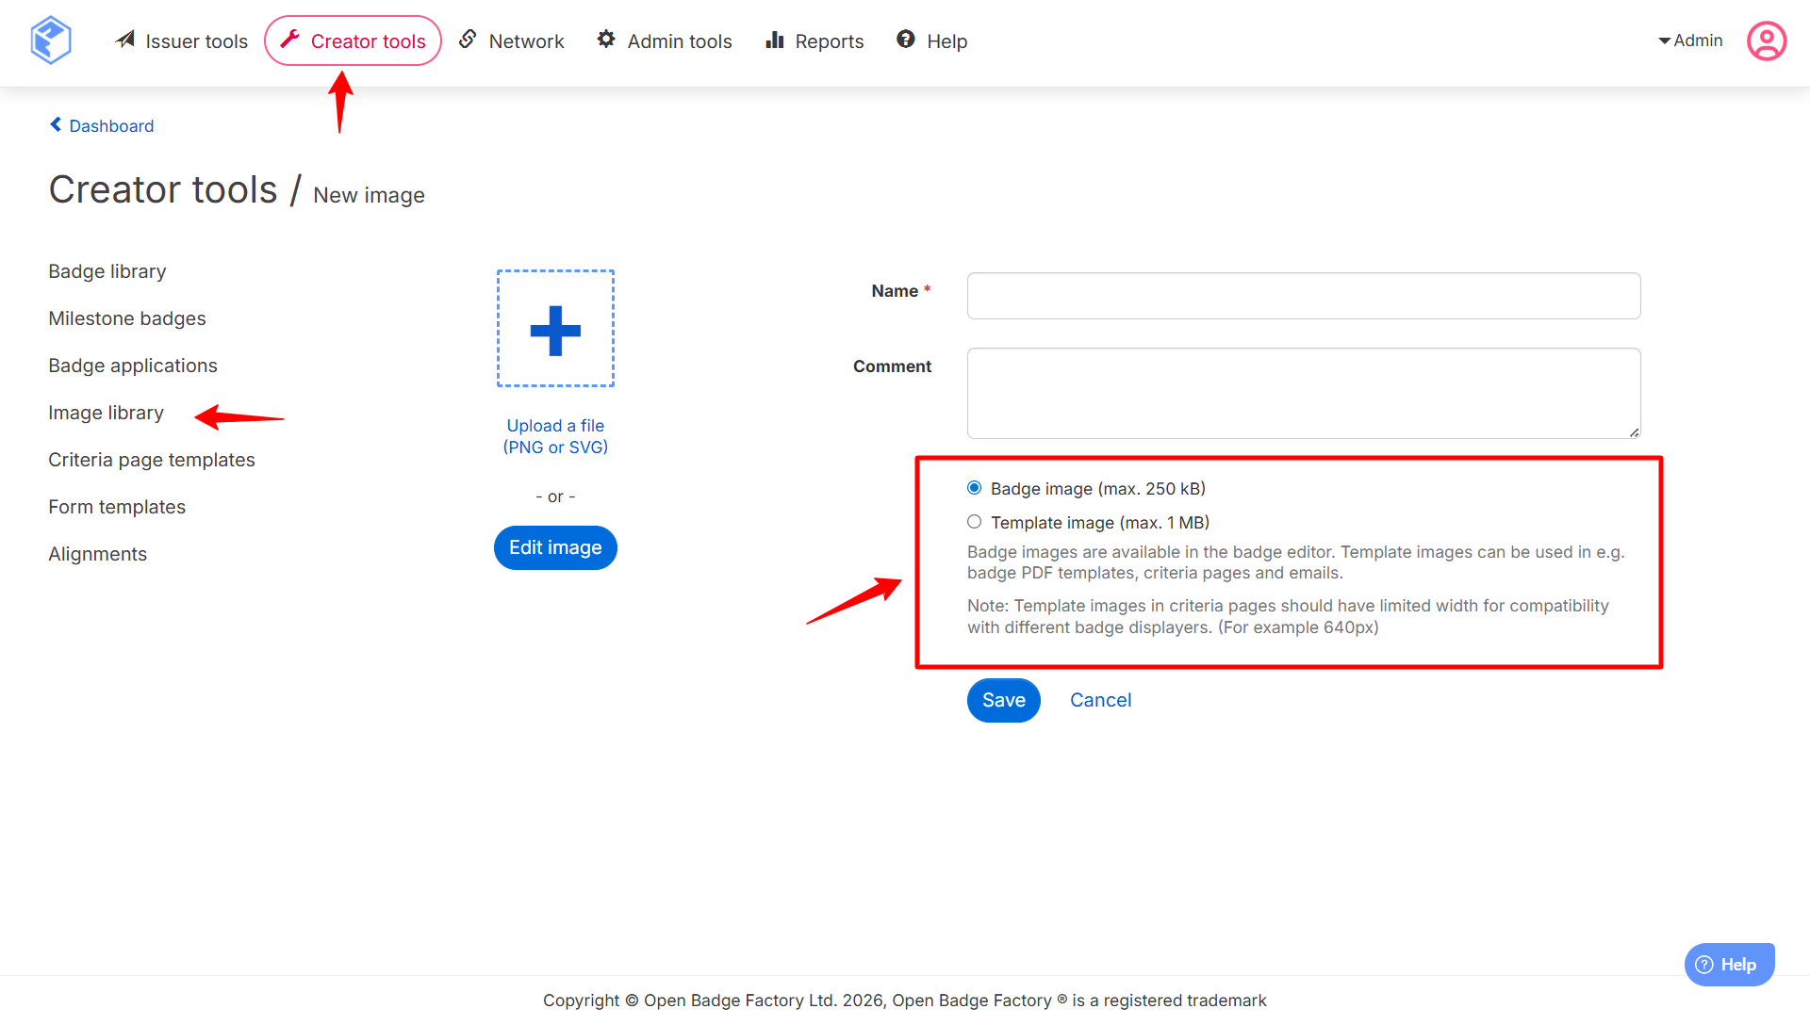This screenshot has width=1810, height=1025.
Task: Click the link icon beside Network
Action: tap(468, 40)
